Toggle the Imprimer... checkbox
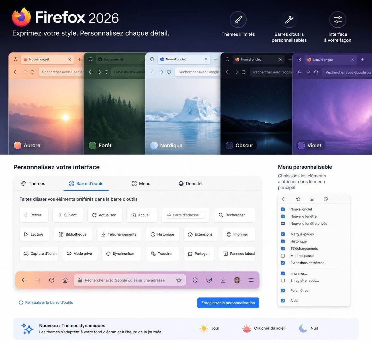Screen dimensions: 372x343 pos(283,273)
